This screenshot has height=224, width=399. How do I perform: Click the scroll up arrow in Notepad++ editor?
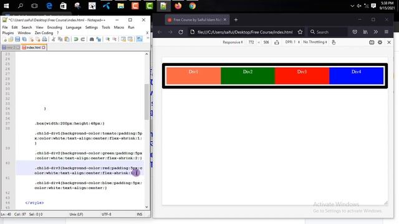[x=147, y=54]
